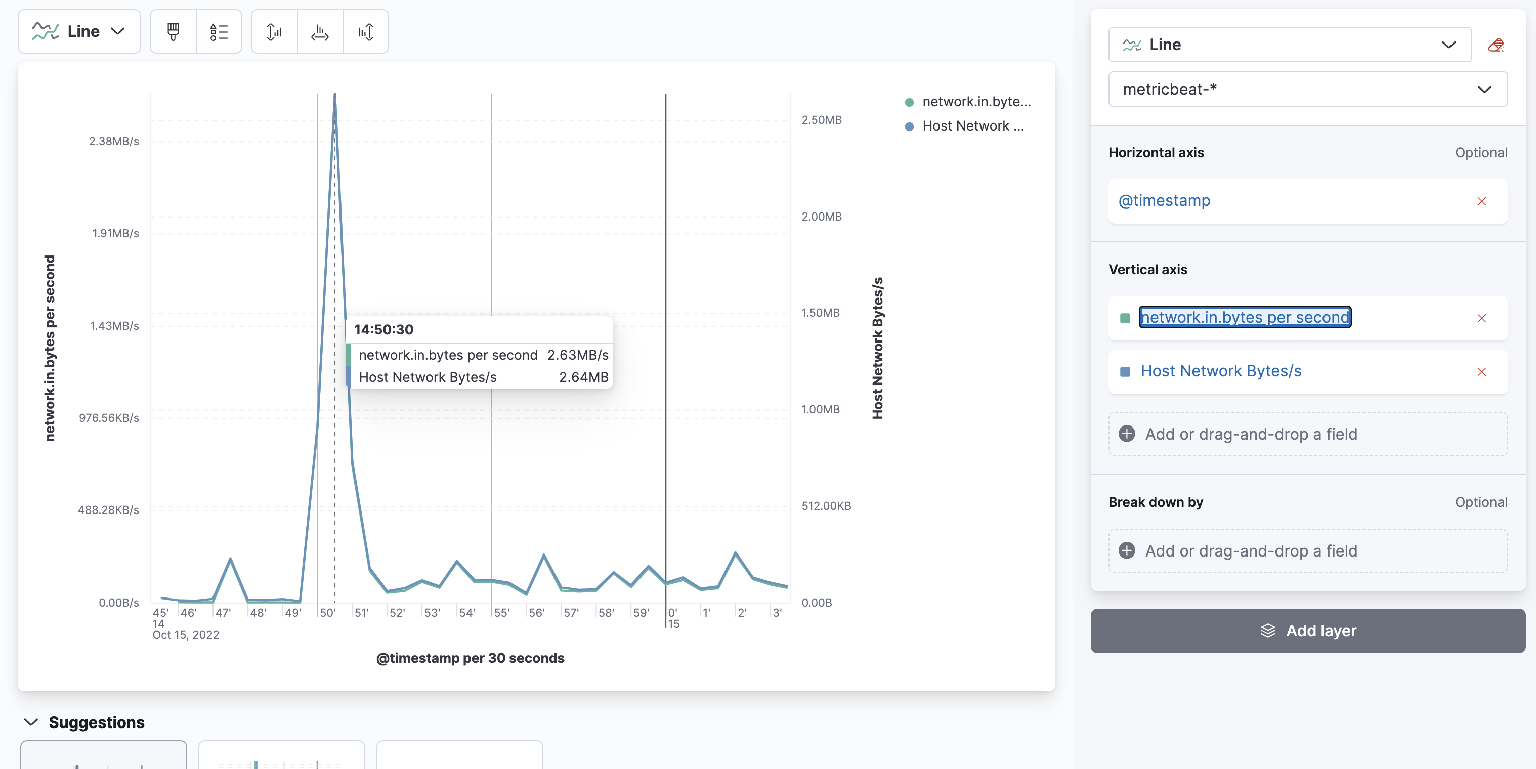Open Host Network Bytes/s dimension settings
Image resolution: width=1536 pixels, height=769 pixels.
pos(1221,371)
